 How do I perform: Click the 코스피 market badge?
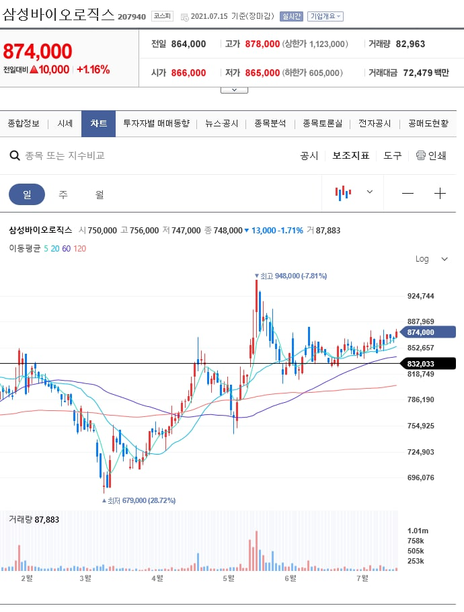[162, 16]
